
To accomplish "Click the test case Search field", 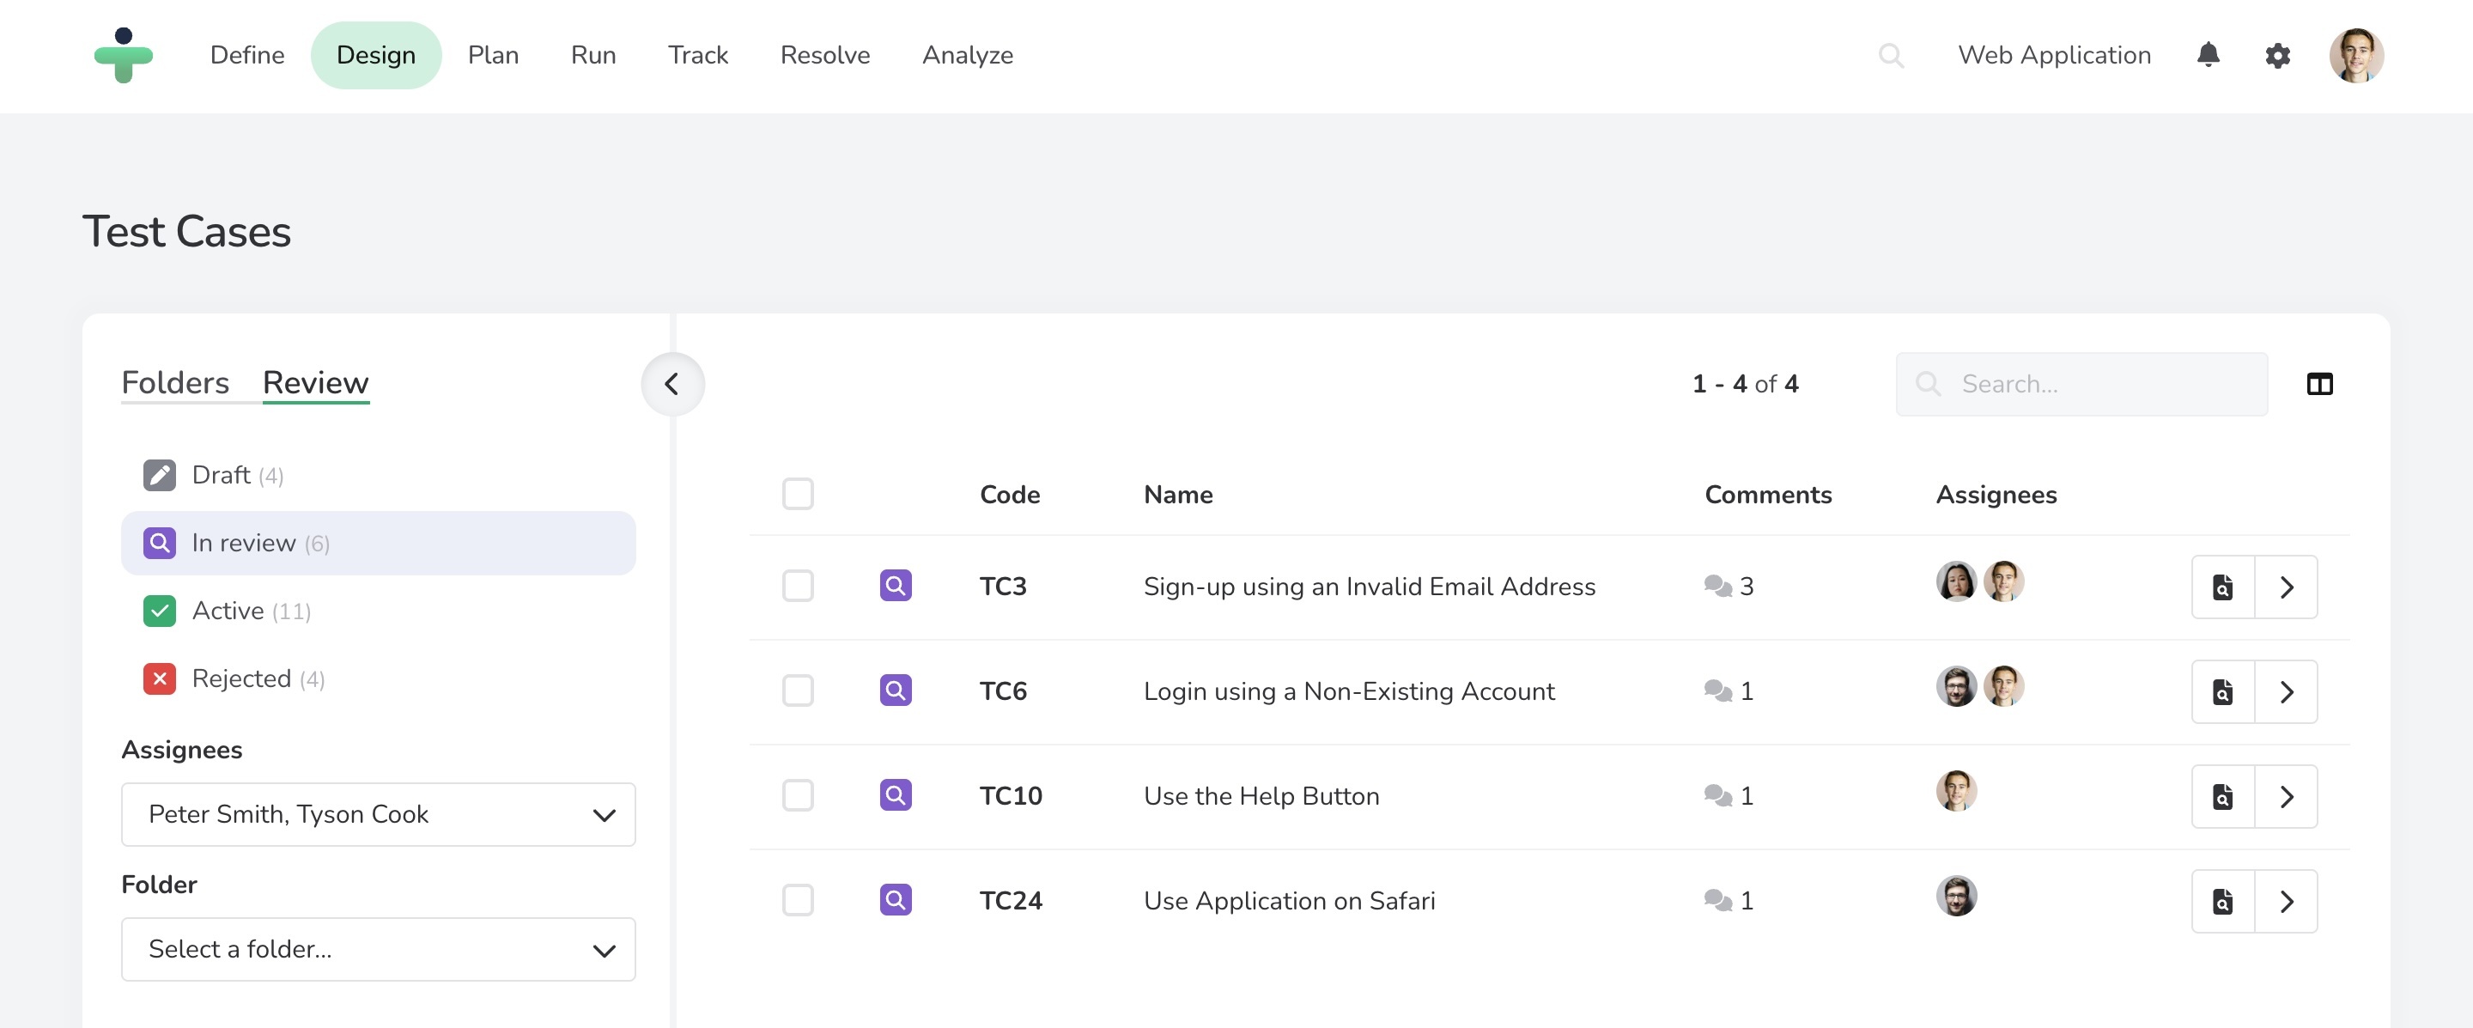I will tap(2081, 384).
